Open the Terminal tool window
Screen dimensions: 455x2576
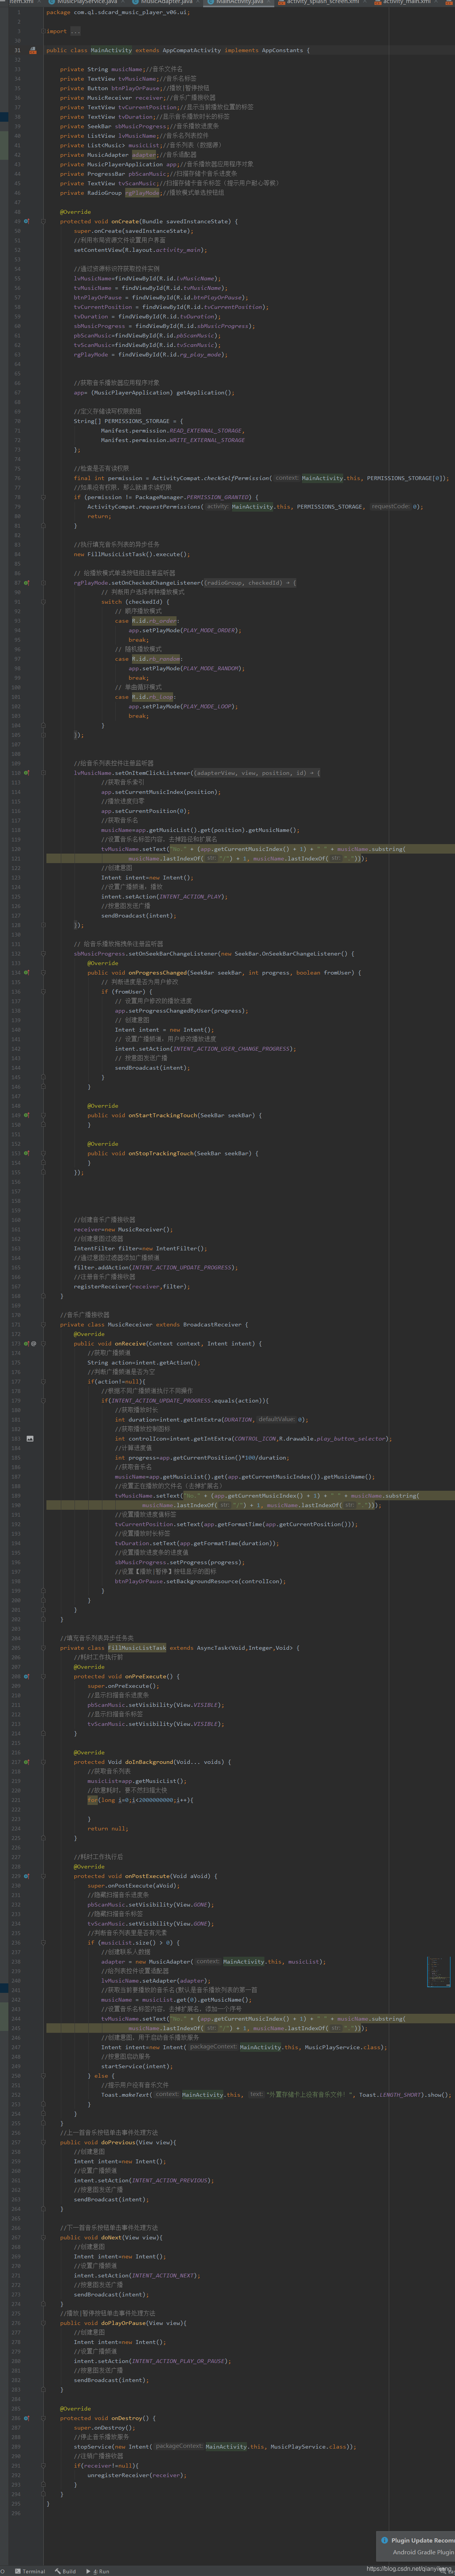coord(31,2571)
